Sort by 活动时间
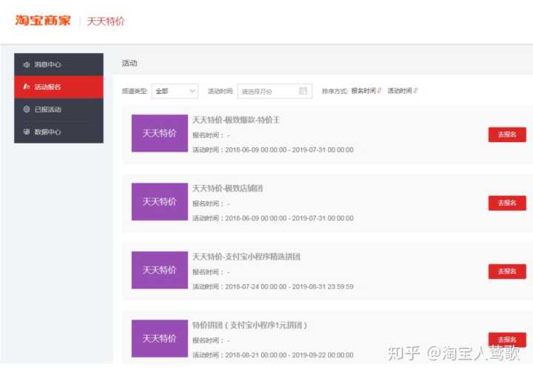533x375 pixels. [x=400, y=91]
